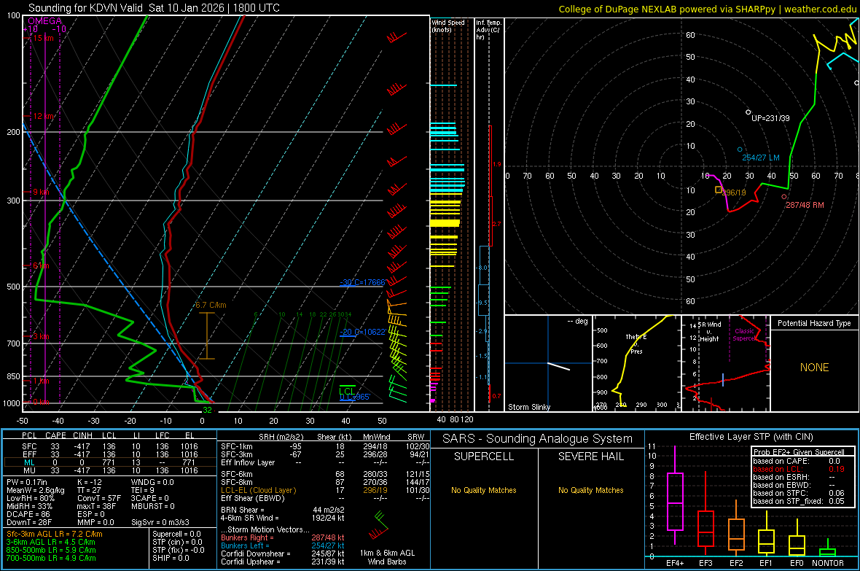Click the SR Wind v. Height inset label
Screen dimensions: 860x571
tap(709, 332)
